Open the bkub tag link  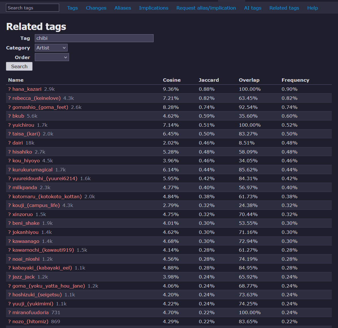(18, 116)
